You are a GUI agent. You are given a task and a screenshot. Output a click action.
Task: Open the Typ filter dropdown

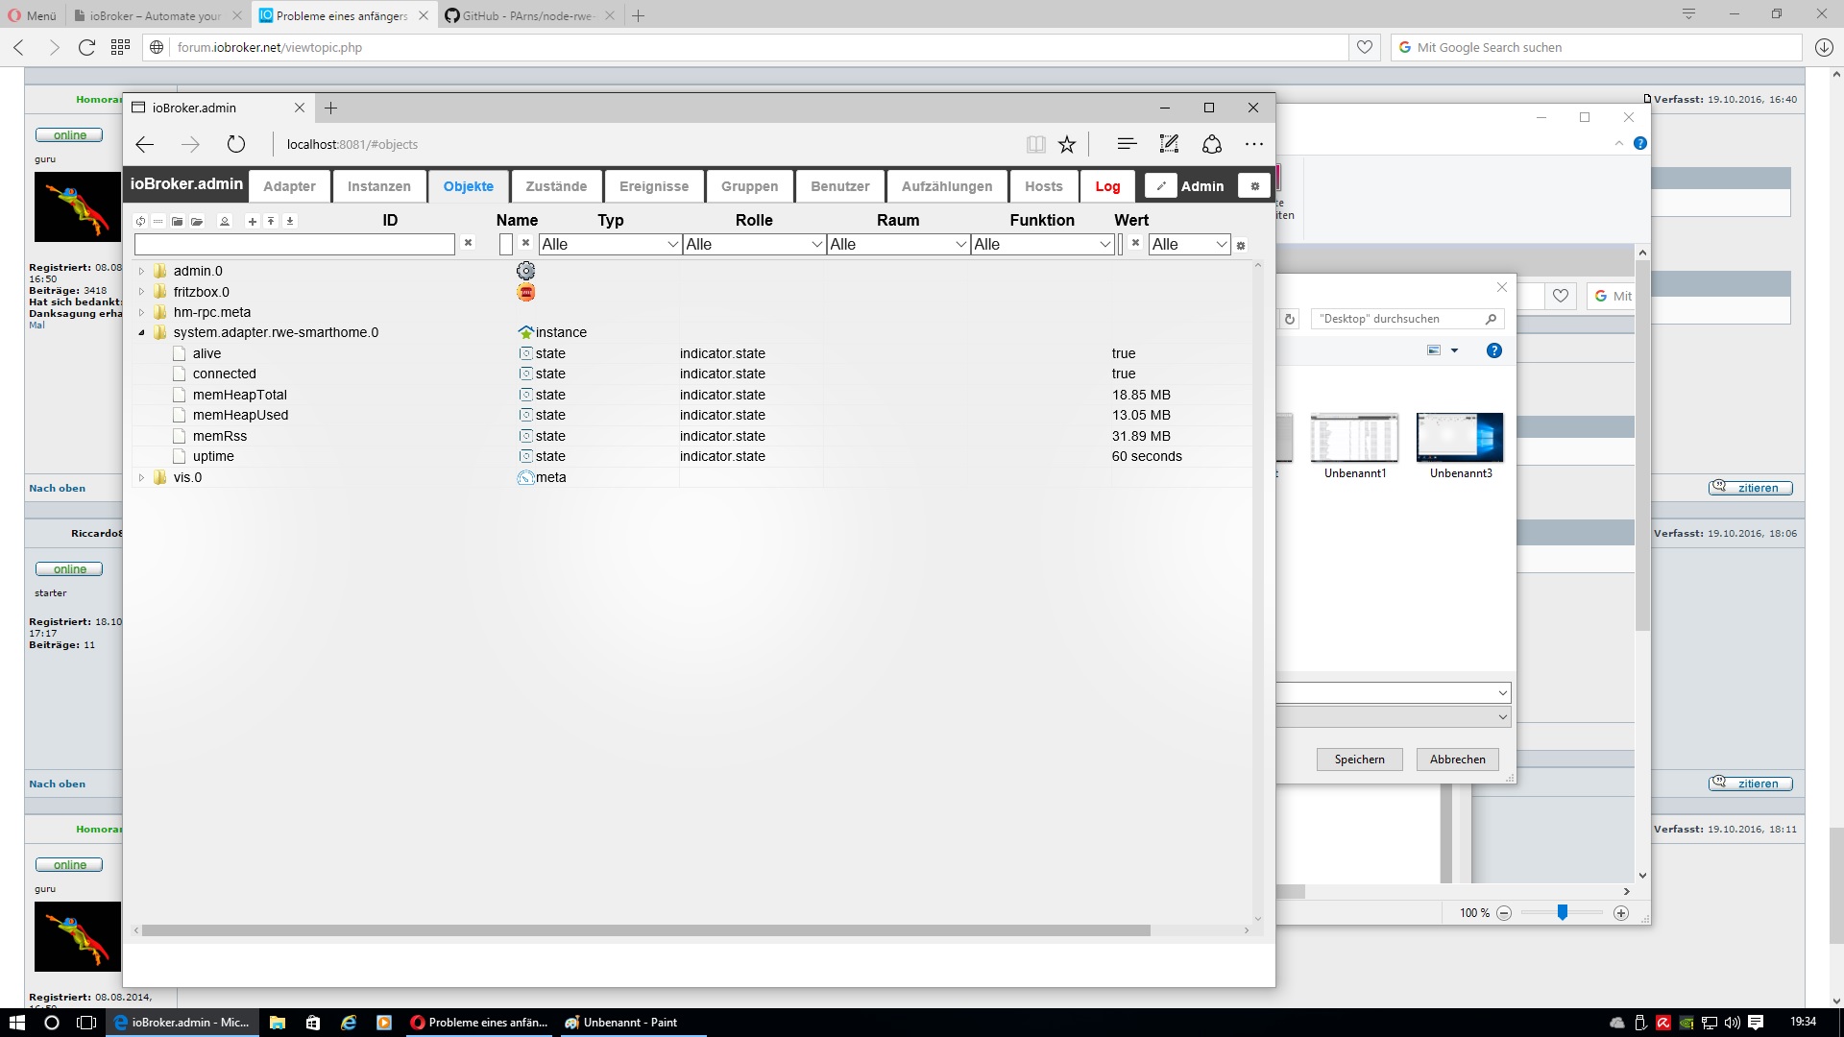click(x=610, y=245)
